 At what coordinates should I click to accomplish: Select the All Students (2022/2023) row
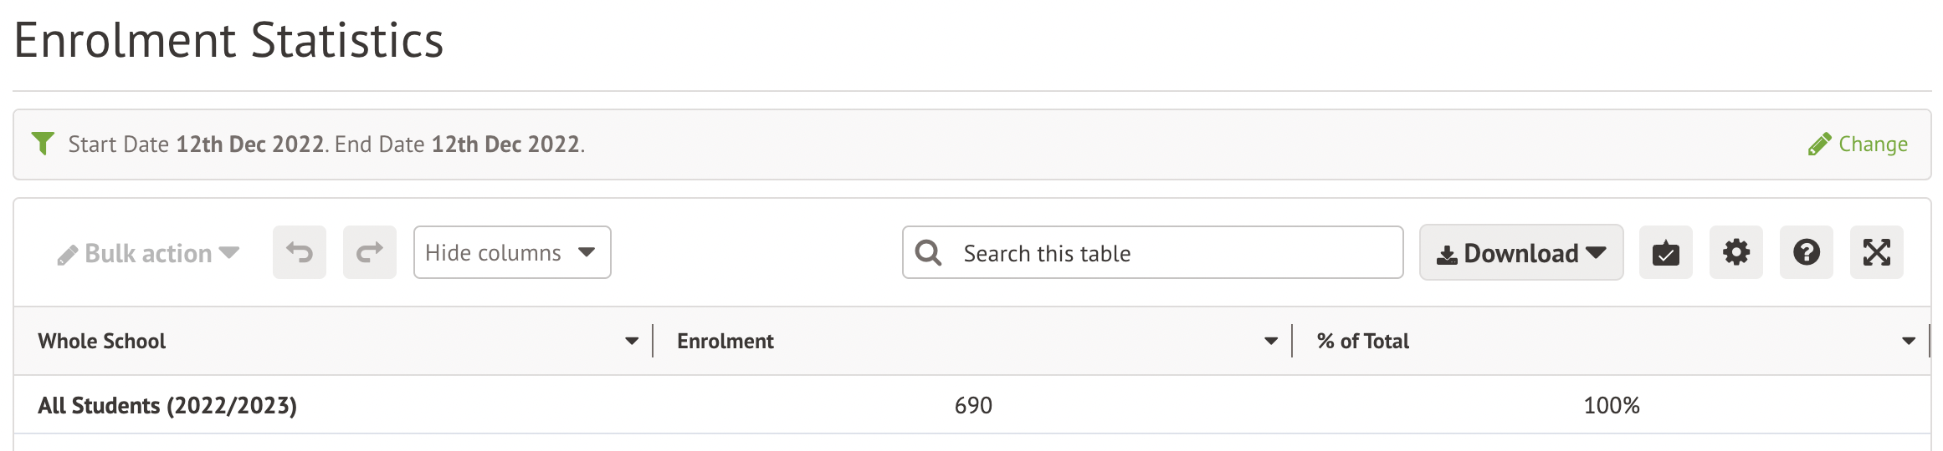coord(167,406)
